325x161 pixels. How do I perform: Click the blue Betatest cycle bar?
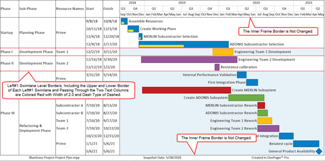click(x=306, y=144)
